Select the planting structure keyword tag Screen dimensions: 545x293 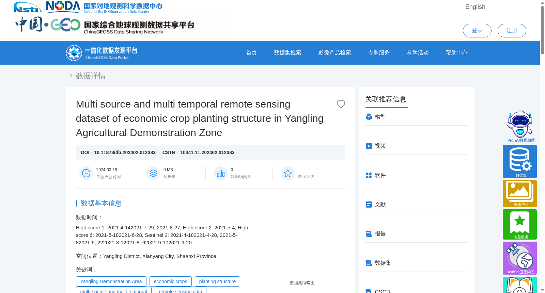point(217,281)
